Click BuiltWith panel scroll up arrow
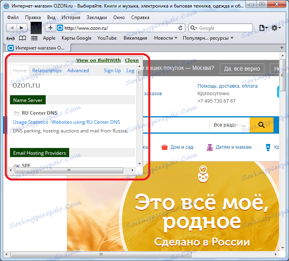 click(140, 66)
